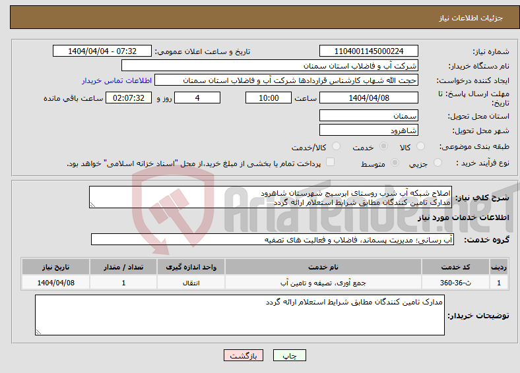Click the quantity cell showing 1
Image resolution: width=520 pixels, height=373 pixels.
(123, 283)
